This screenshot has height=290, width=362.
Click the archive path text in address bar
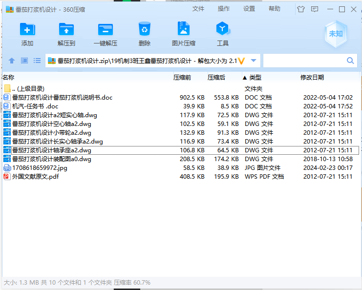coord(148,61)
